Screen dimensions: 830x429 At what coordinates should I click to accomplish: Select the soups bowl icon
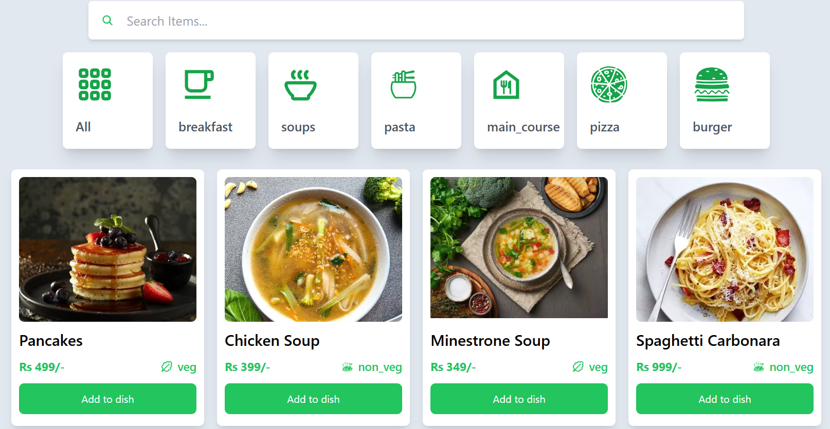(300, 85)
